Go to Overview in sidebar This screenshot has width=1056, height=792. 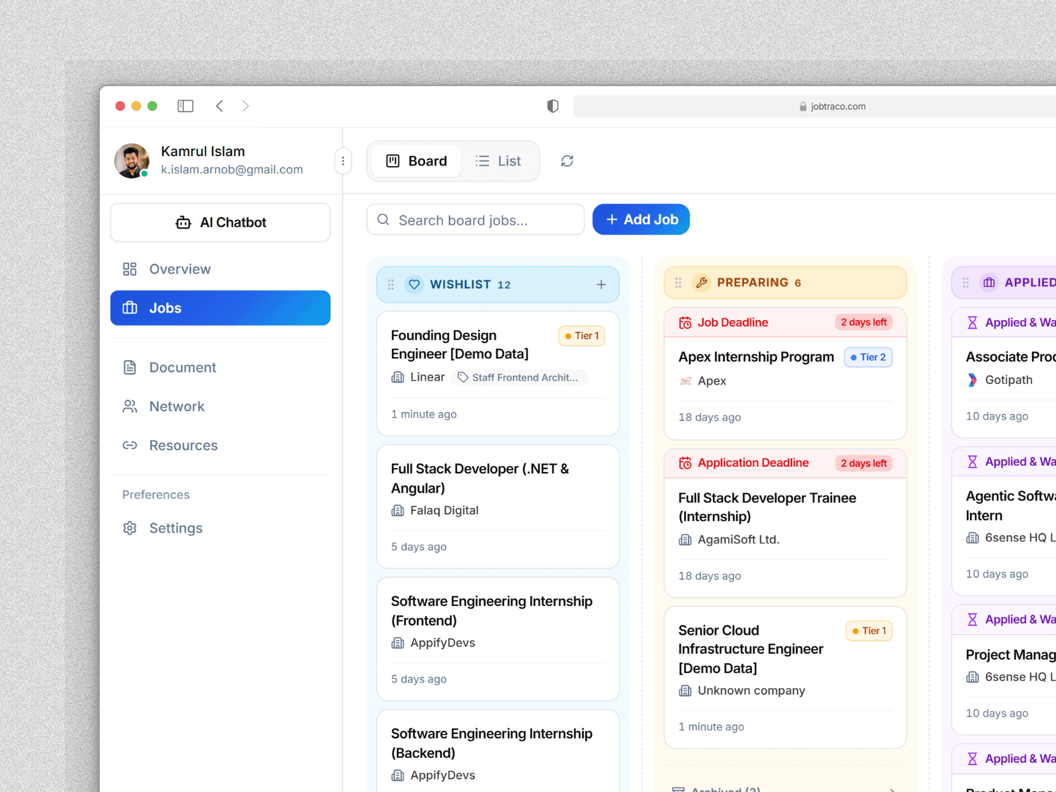click(x=221, y=269)
